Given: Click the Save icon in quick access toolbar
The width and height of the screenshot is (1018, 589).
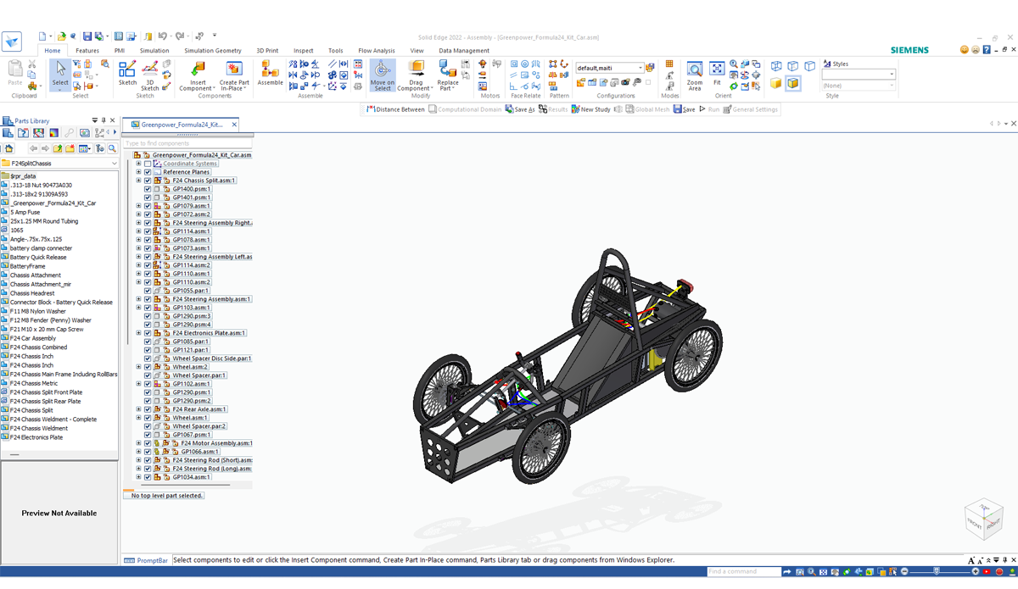Looking at the screenshot, I should (87, 36).
